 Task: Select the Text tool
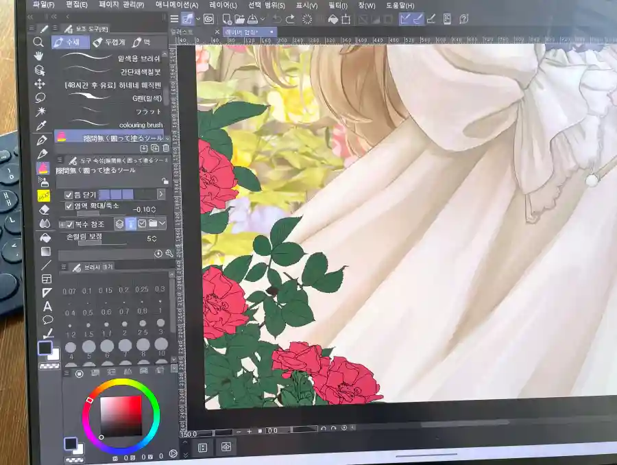[47, 307]
